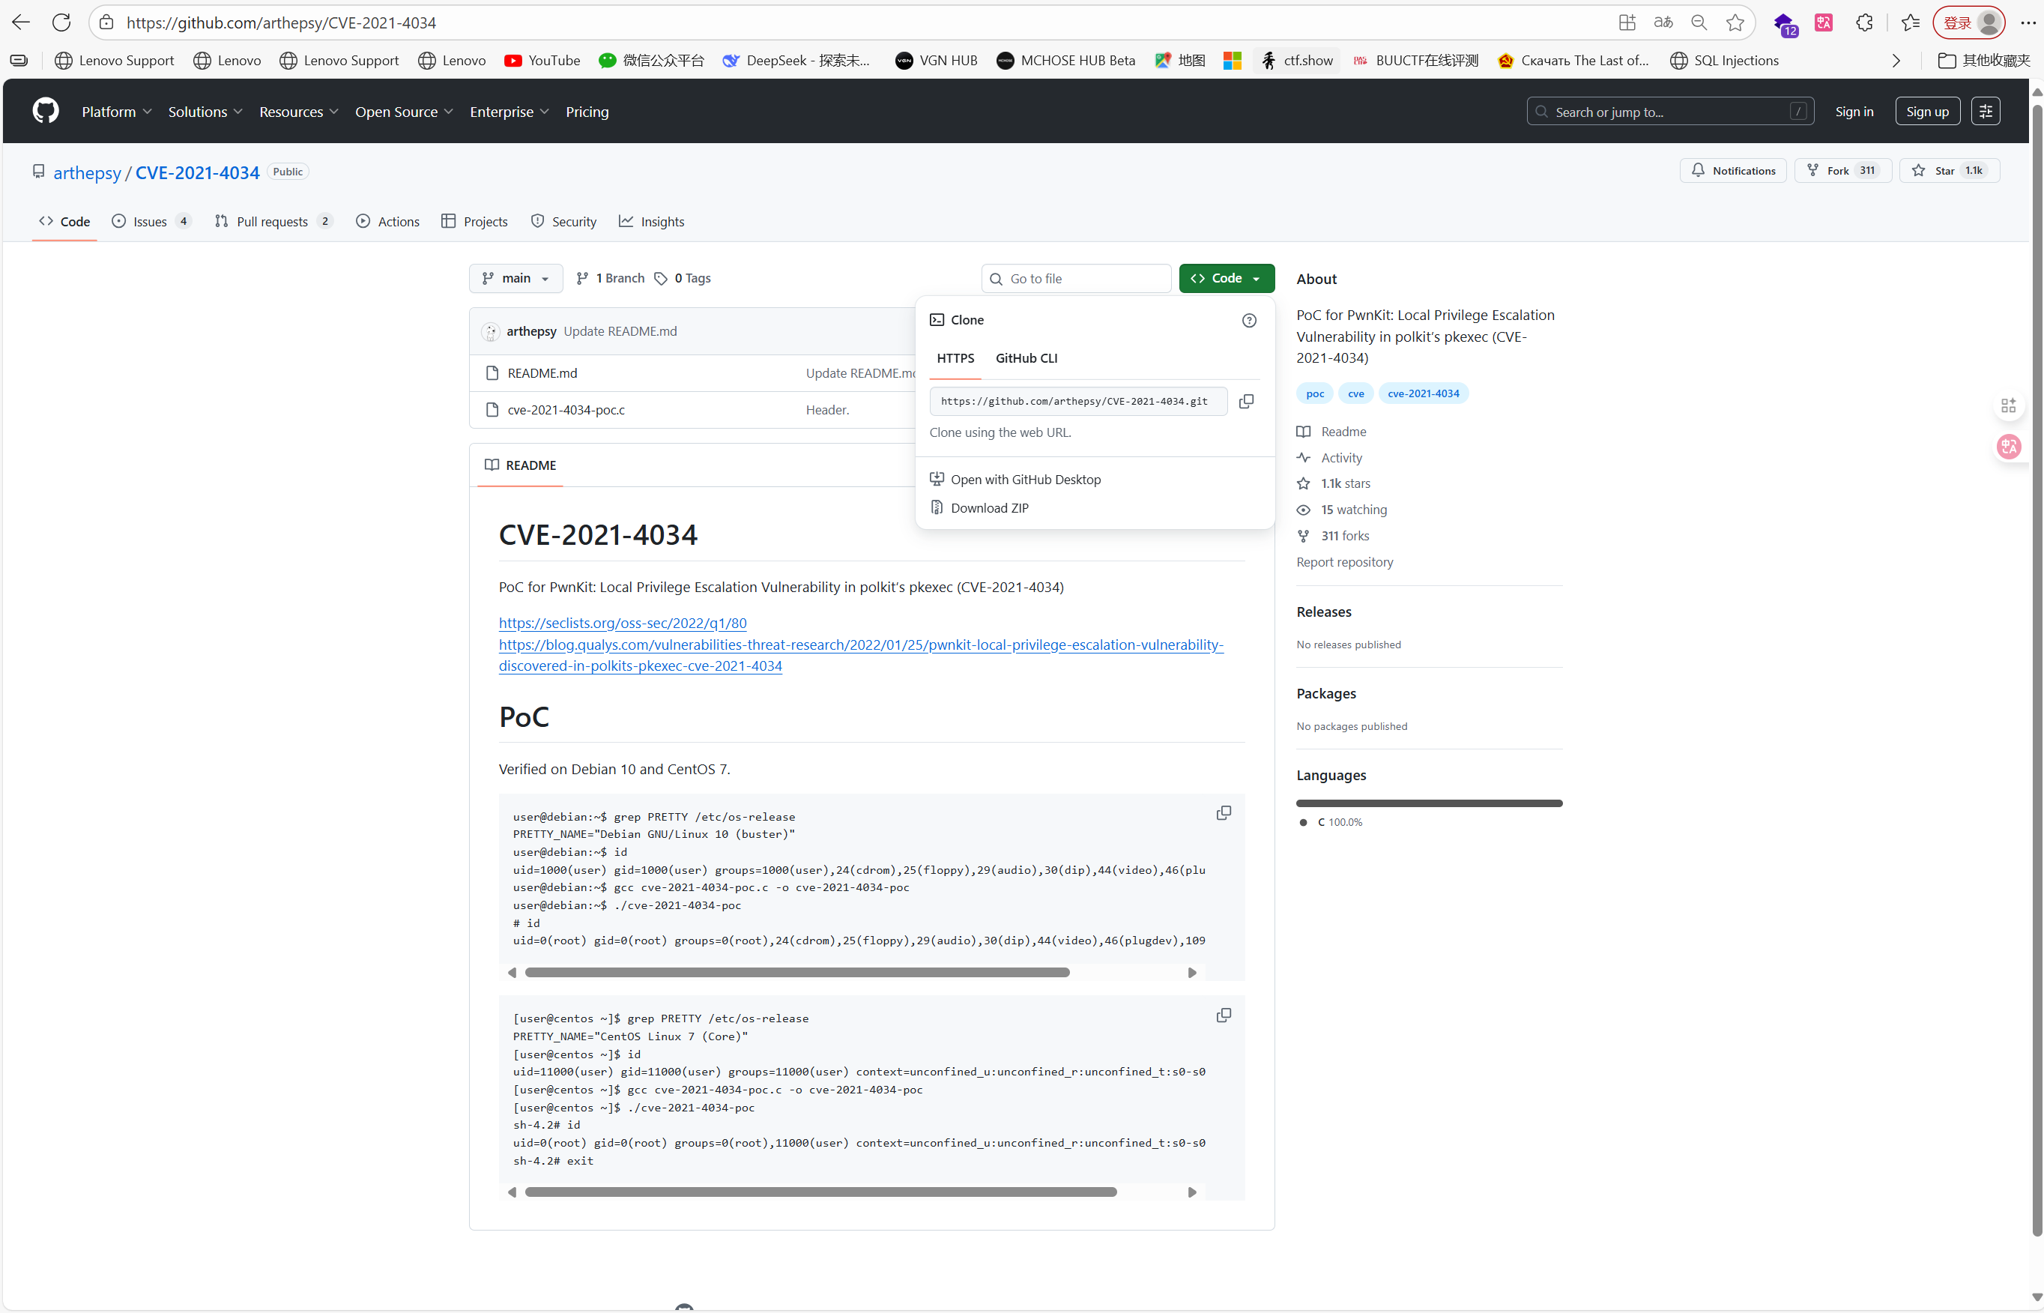Add page to favorites star icon
This screenshot has width=2044, height=1313.
pyautogui.click(x=1735, y=23)
